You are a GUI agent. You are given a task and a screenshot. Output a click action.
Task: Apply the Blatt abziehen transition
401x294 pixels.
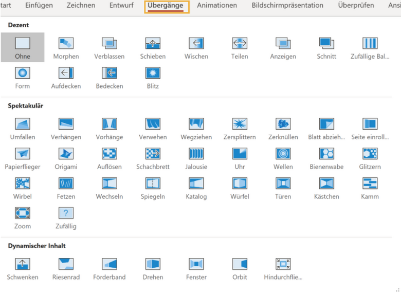(x=326, y=128)
